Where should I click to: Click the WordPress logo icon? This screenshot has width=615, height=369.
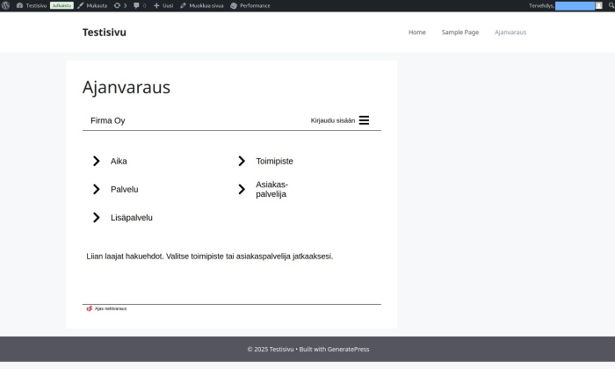click(6, 5)
